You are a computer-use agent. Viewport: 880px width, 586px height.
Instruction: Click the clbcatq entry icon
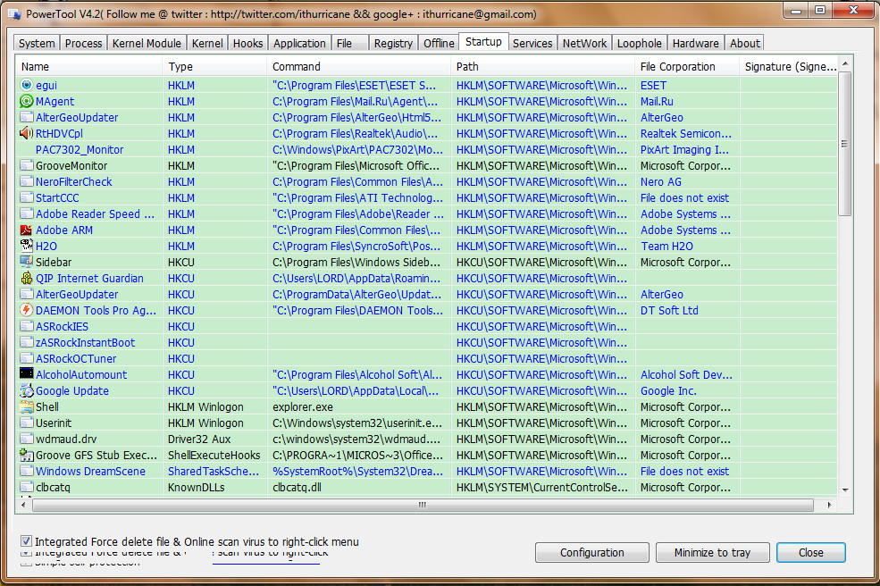point(27,487)
